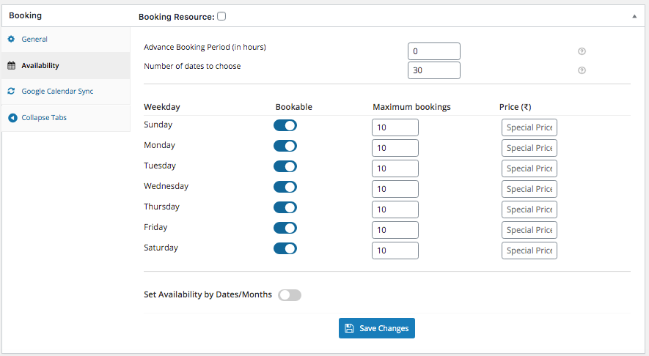649x356 pixels.
Task: Click Sunday maximum bookings field
Action: [x=395, y=127]
